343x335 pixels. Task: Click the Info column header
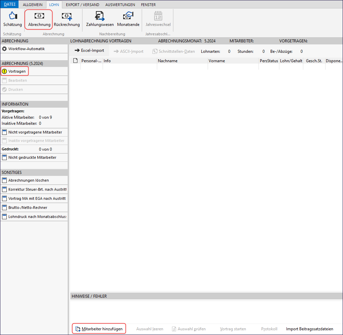point(130,61)
